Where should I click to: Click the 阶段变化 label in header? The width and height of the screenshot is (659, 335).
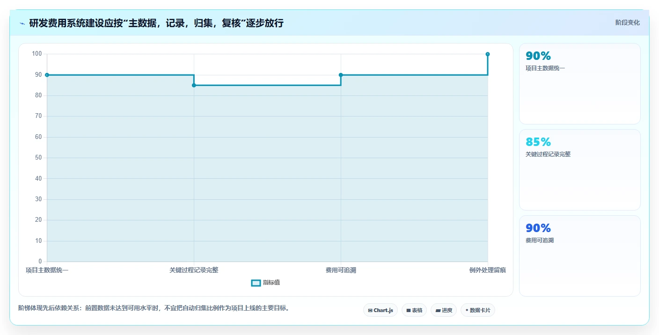click(x=627, y=22)
